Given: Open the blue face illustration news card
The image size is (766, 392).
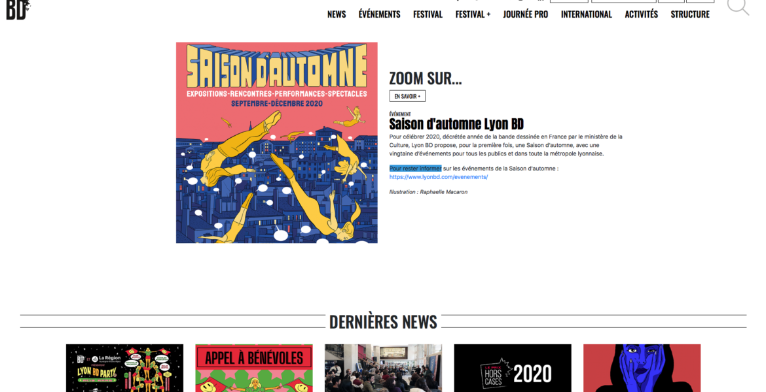Looking at the screenshot, I should click(x=642, y=368).
